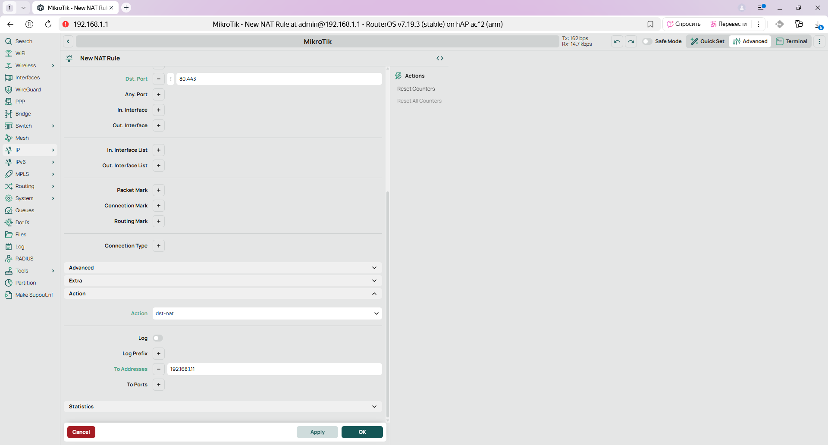
Task: Expand the Statistics section
Action: coord(223,407)
